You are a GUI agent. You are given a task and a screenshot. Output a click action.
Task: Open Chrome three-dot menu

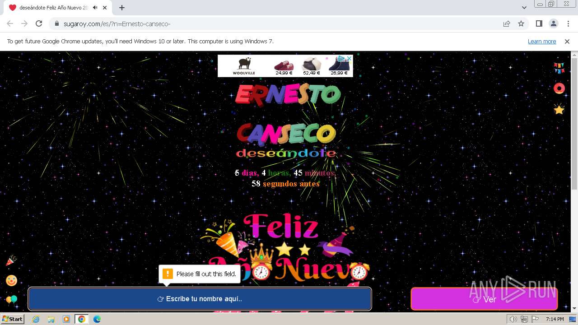click(x=568, y=23)
